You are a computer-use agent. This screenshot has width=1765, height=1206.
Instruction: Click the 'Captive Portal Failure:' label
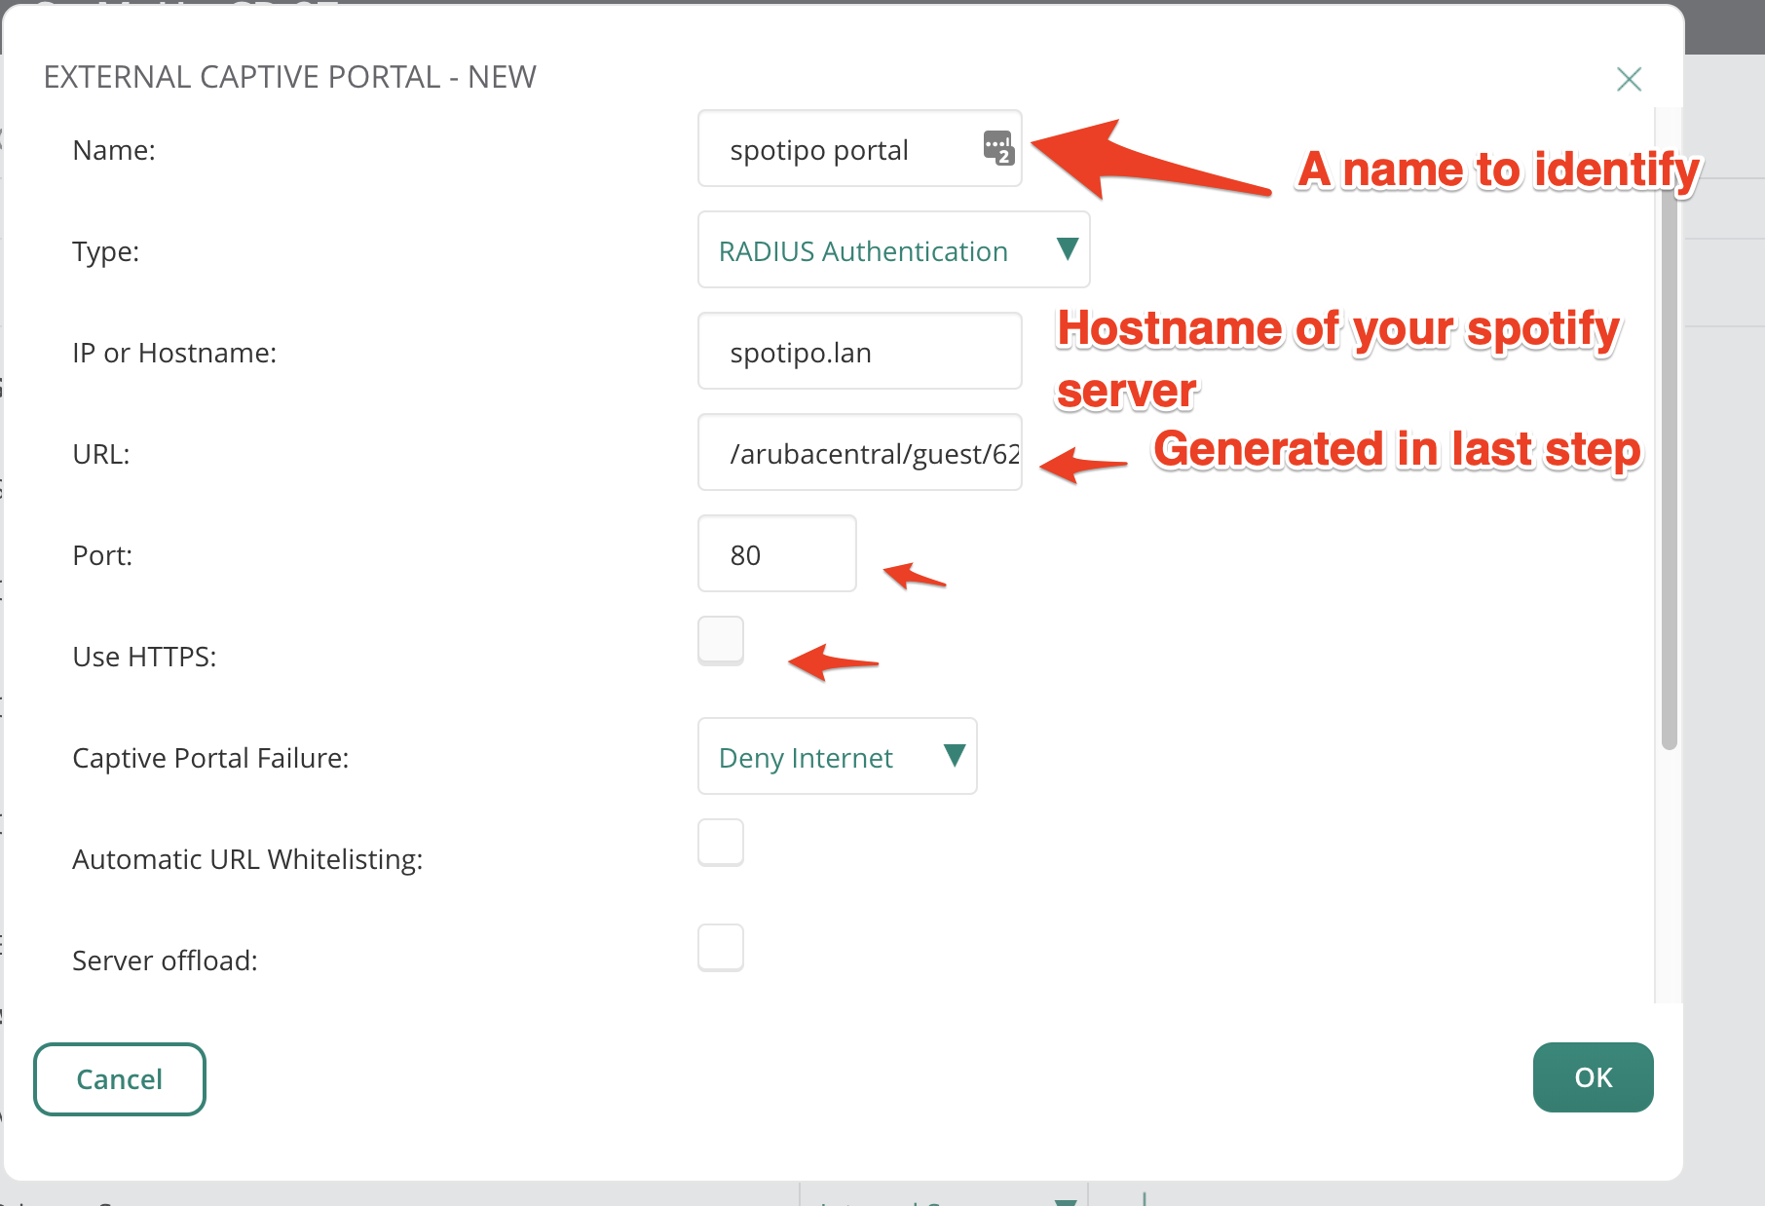coord(210,758)
